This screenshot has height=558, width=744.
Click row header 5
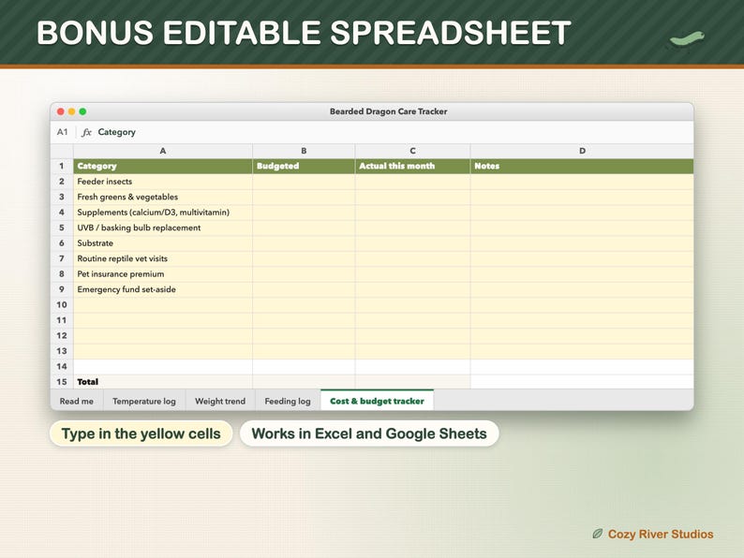click(62, 228)
